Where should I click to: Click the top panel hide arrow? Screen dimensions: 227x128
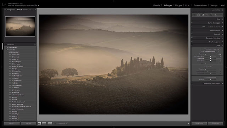click(113, 1)
